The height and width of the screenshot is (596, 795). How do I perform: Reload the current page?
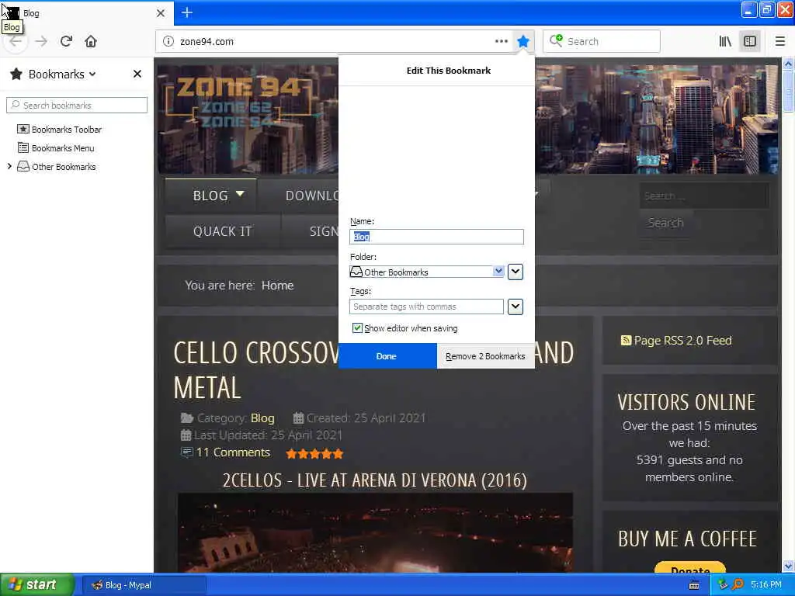[66, 42]
